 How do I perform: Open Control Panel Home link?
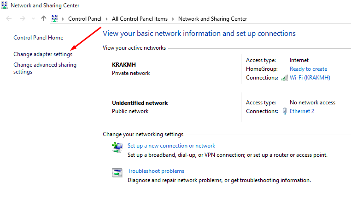coord(38,38)
